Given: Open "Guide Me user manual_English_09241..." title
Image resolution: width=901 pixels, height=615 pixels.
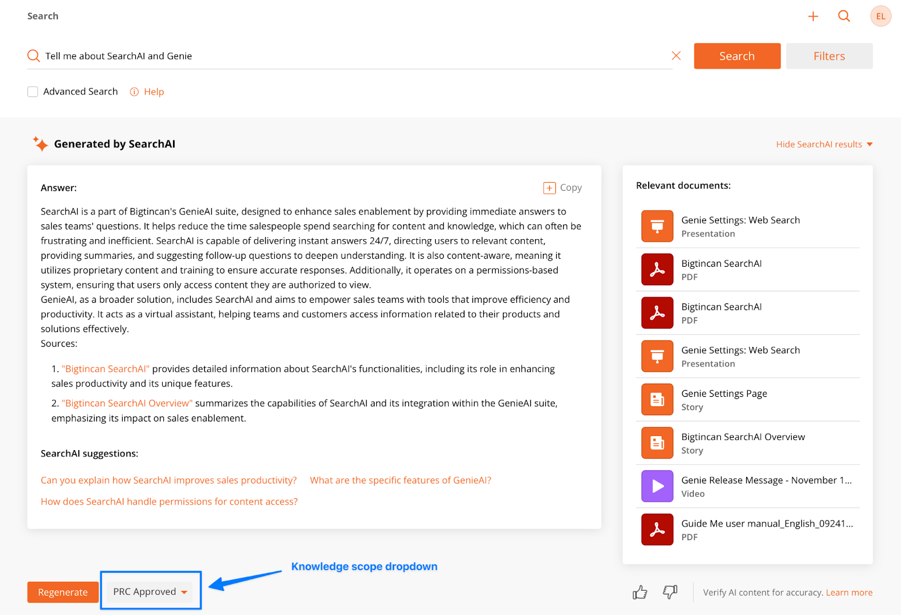Looking at the screenshot, I should pos(767,523).
